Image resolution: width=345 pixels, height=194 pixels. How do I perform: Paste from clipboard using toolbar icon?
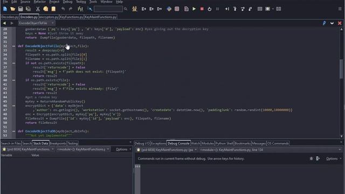point(53,9)
